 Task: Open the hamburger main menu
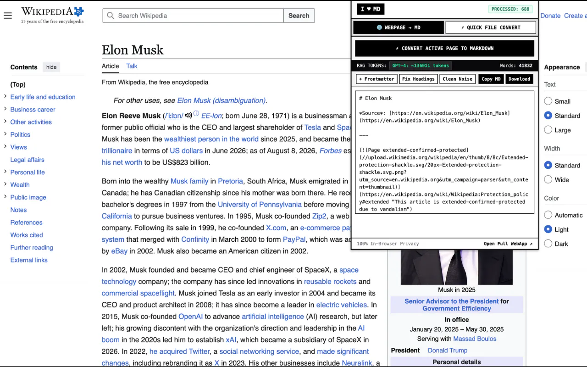pyautogui.click(x=7, y=16)
